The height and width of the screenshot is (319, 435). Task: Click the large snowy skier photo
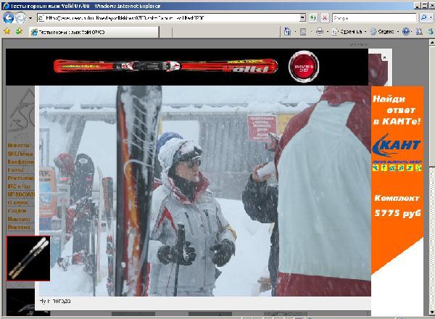point(204,191)
